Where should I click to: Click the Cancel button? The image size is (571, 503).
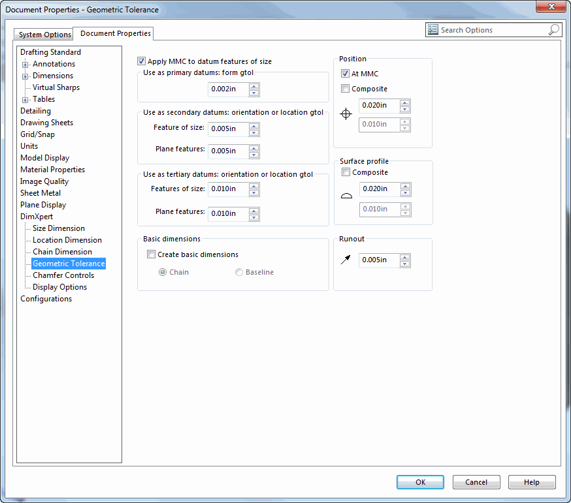476,482
